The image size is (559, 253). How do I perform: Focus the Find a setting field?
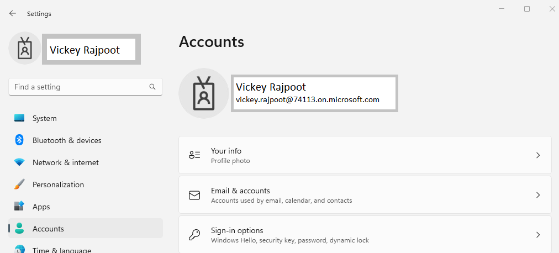tap(86, 87)
